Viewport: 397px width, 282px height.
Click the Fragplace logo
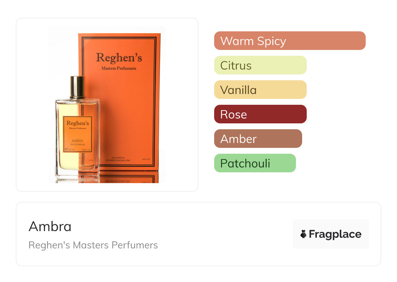pyautogui.click(x=331, y=234)
